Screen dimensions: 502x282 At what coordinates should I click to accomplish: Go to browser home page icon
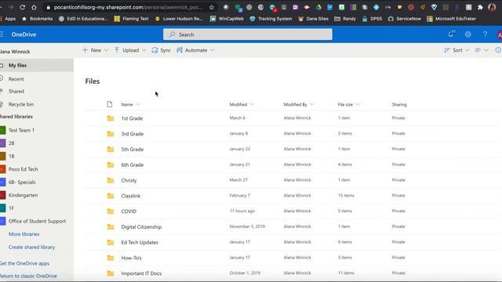point(34,7)
